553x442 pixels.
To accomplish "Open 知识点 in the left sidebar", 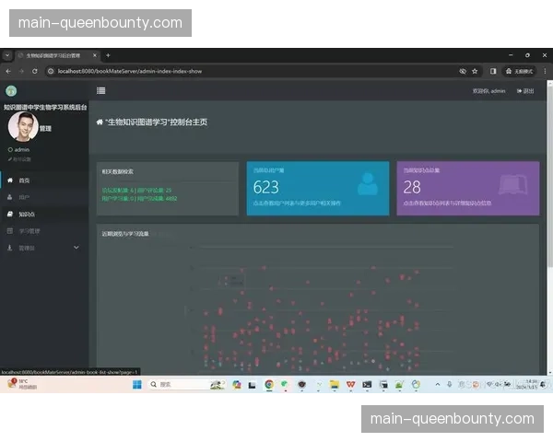I will point(27,214).
